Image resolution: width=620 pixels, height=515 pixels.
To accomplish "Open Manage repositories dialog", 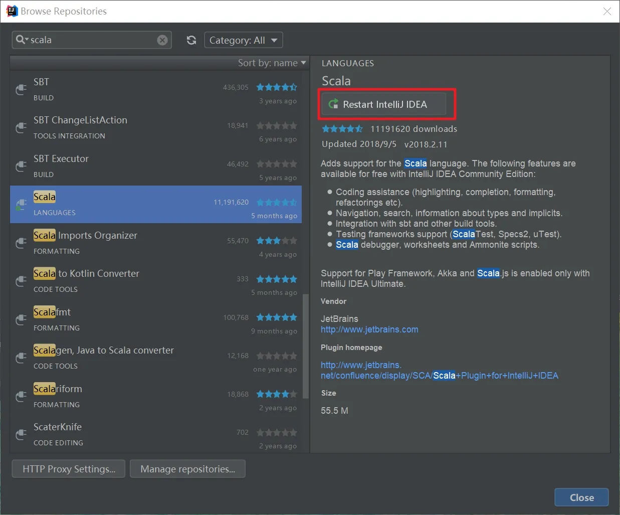I will (x=187, y=469).
